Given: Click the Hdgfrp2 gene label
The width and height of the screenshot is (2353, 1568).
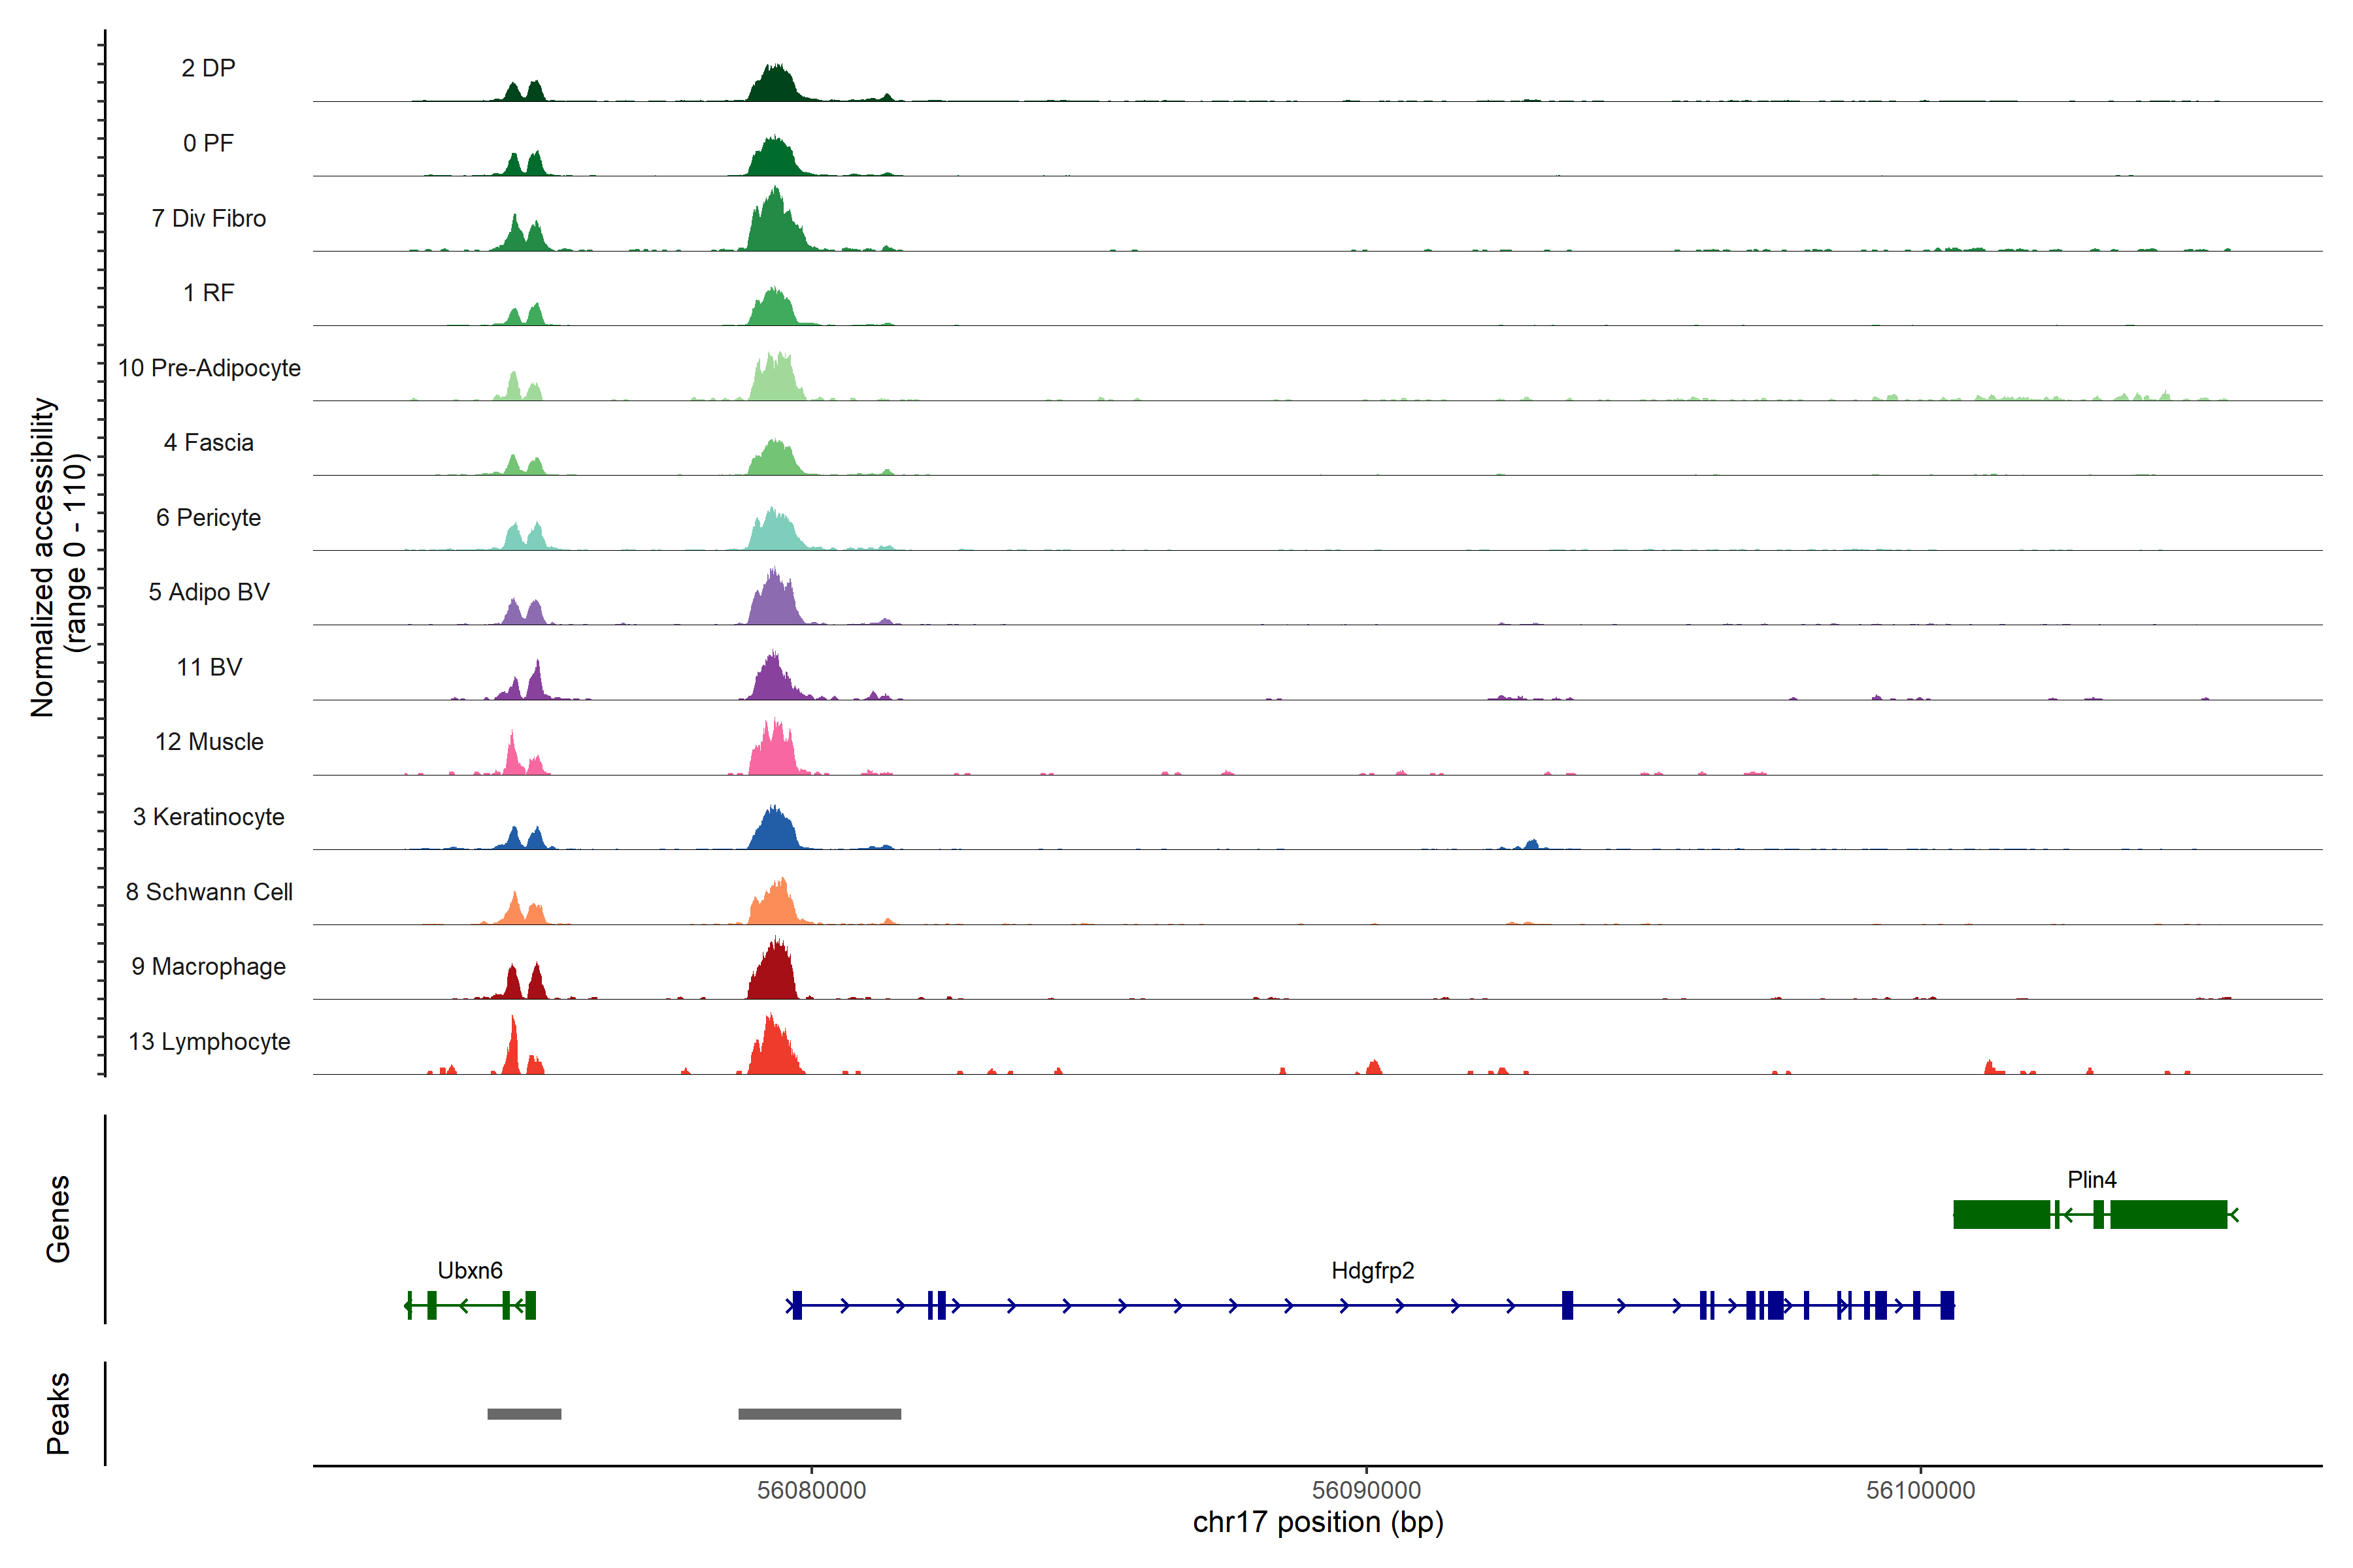Looking at the screenshot, I should (1371, 1270).
